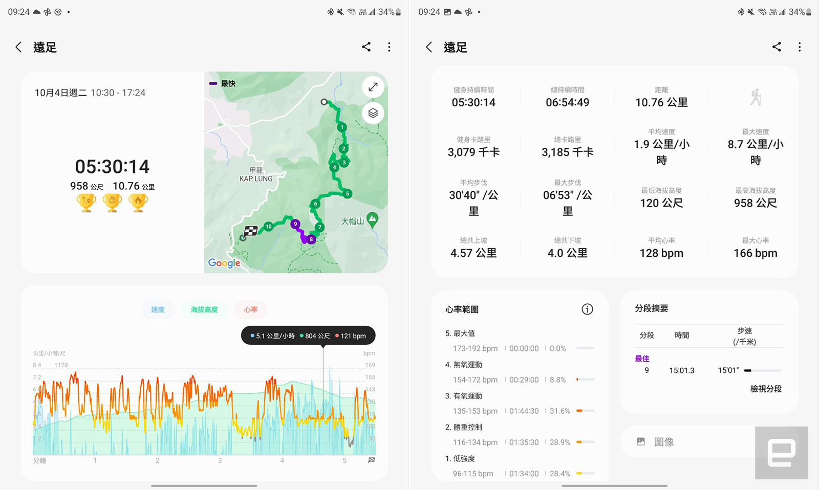Tap the 無氧運動 zone progress bar
Viewport: 819px width, 490px height.
585,380
